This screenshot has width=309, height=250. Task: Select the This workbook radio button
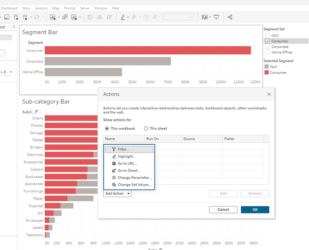pos(107,128)
